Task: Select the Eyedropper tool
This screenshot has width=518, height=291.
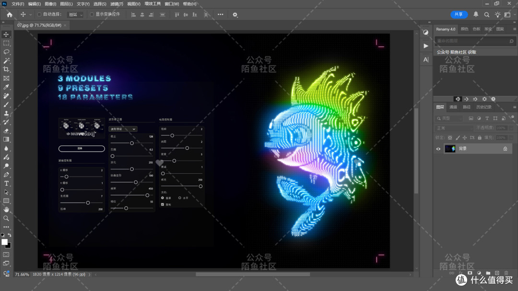Action: 6,87
